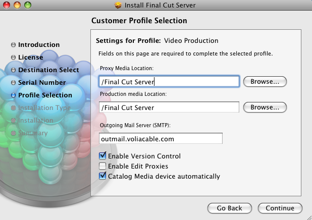The height and width of the screenshot is (220, 312).
Task: Select the Destination Select step
Action: tap(48, 70)
